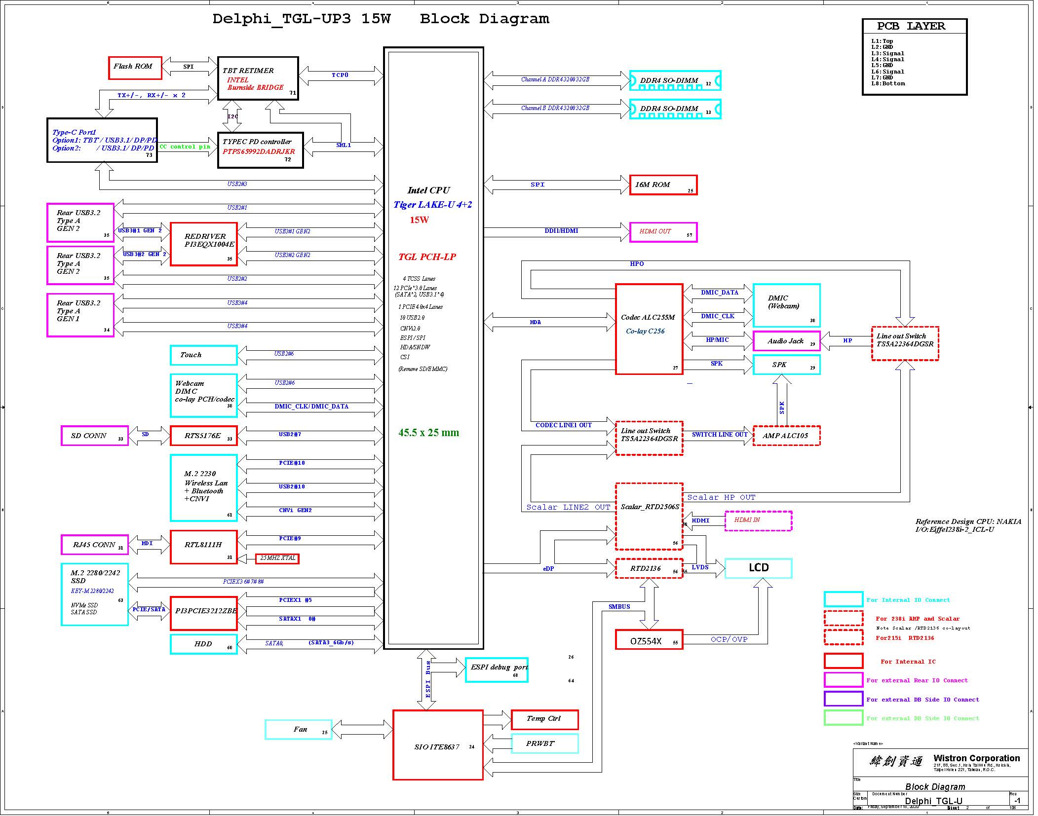1038x816 pixels.
Task: Click the Channel B DDR4 SO-DIMM block
Action: point(675,109)
